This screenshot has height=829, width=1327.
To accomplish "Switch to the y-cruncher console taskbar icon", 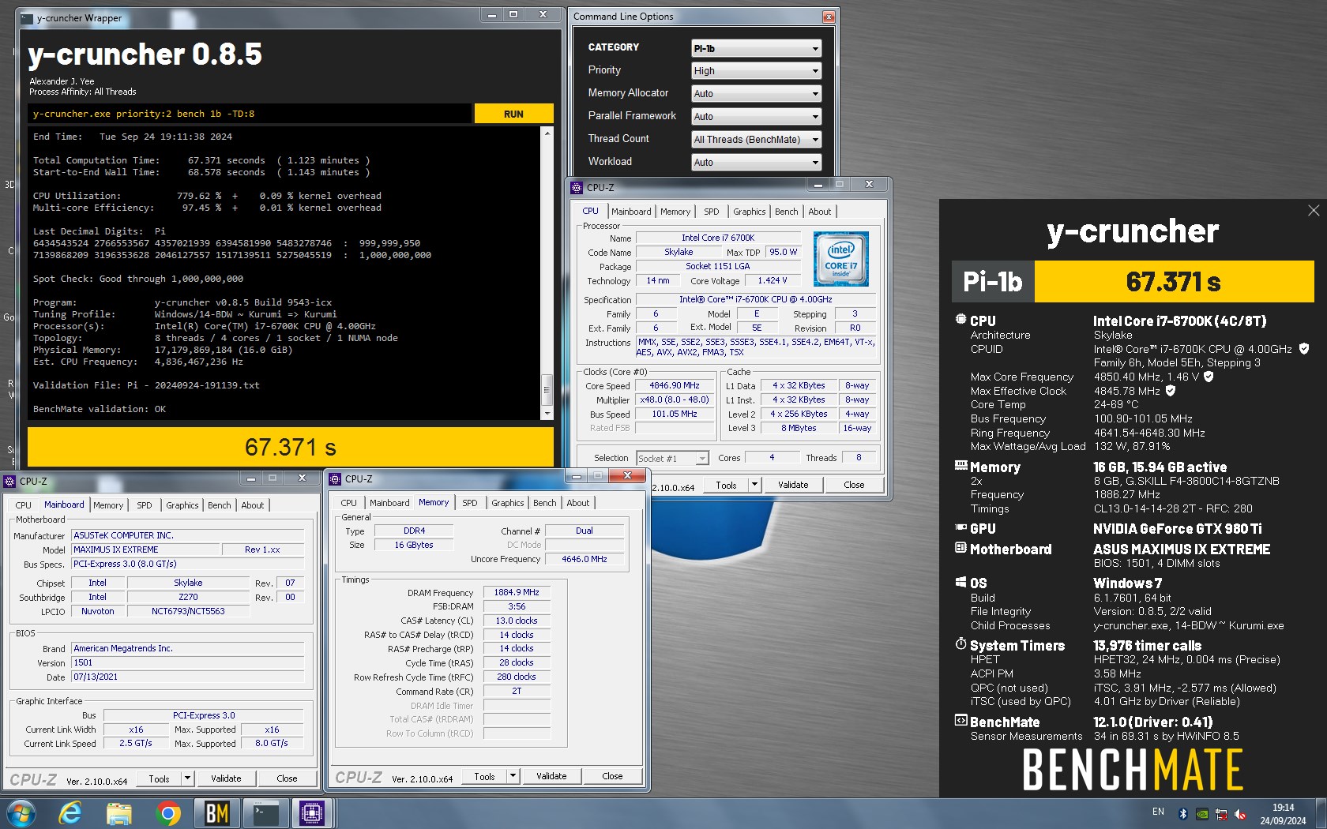I will point(265,813).
